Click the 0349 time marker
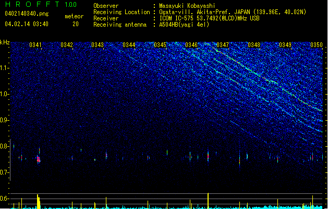 (285, 45)
